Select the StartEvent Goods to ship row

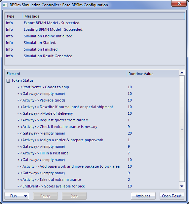click(x=92, y=87)
